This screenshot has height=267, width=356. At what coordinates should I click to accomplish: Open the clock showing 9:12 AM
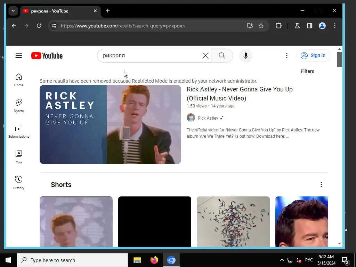[326, 260]
